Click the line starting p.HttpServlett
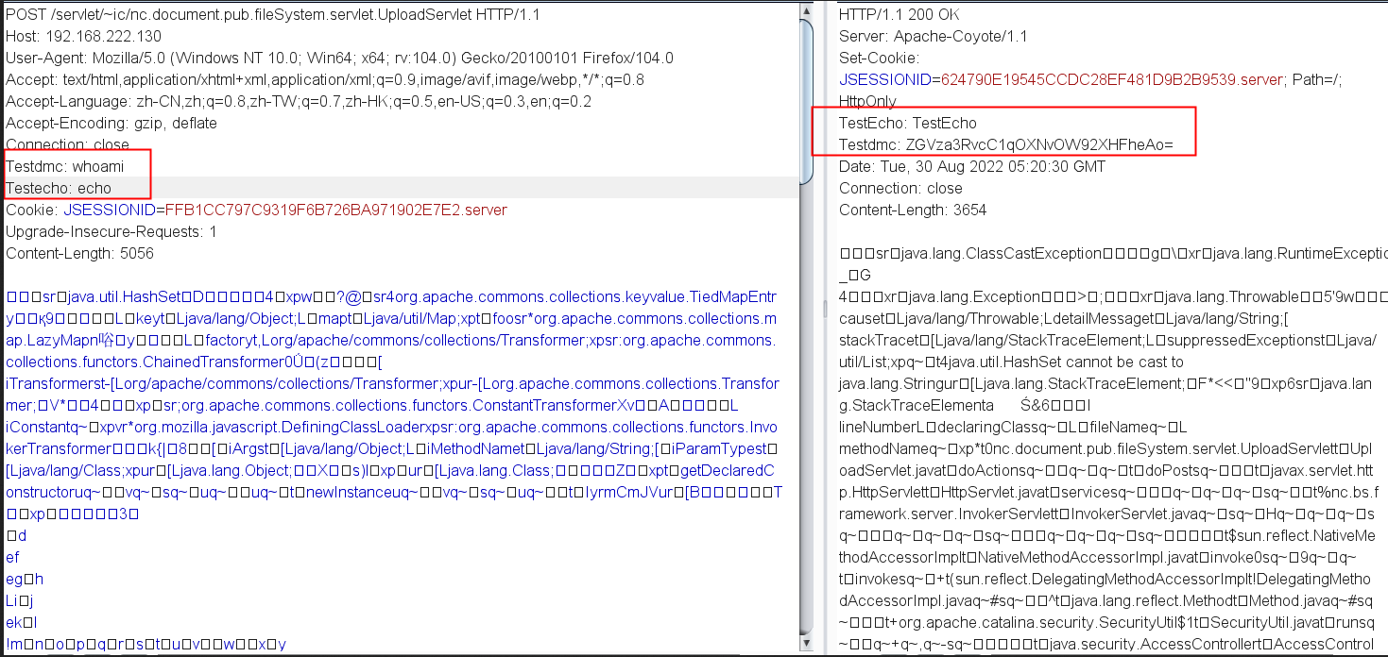The width and height of the screenshot is (1388, 657). tap(1108, 492)
